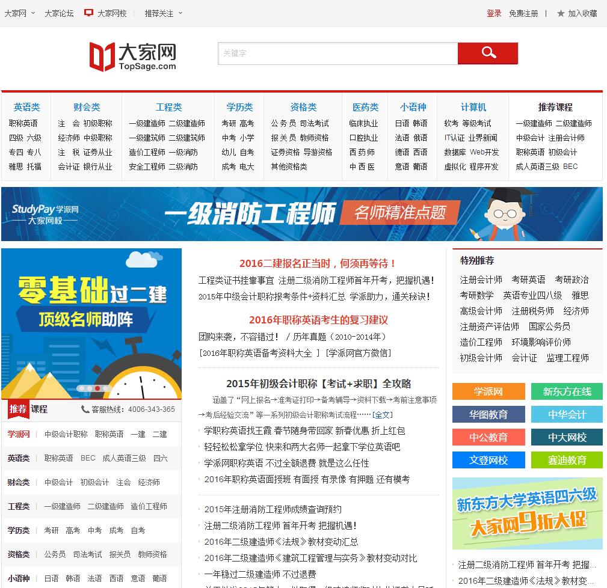607x588 pixels.
Task: Click the green 新东方在线 button
Action: pyautogui.click(x=567, y=391)
